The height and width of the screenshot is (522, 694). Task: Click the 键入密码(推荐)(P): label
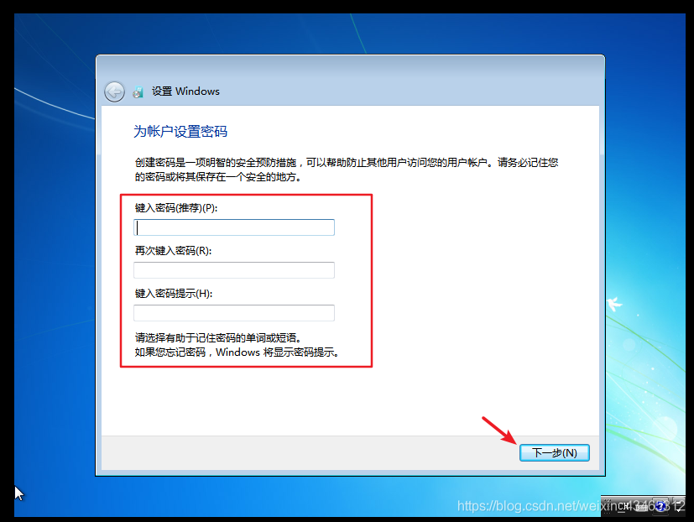[x=176, y=207]
